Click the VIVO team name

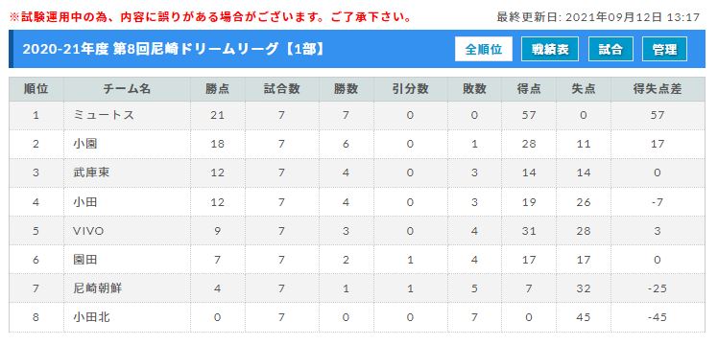[x=88, y=231]
